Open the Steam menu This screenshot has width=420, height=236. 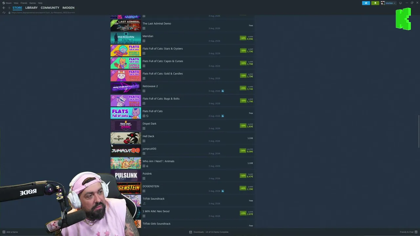[x=8, y=3]
